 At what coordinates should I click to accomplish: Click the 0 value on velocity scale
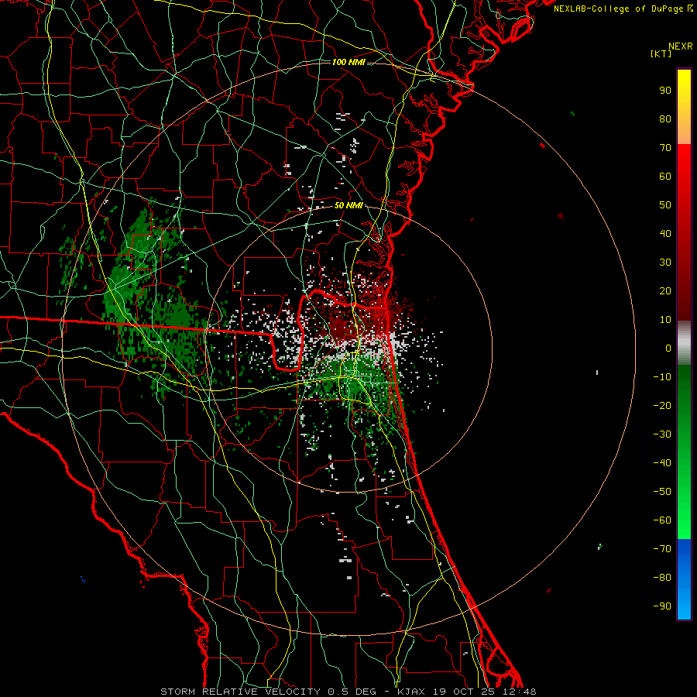668,348
